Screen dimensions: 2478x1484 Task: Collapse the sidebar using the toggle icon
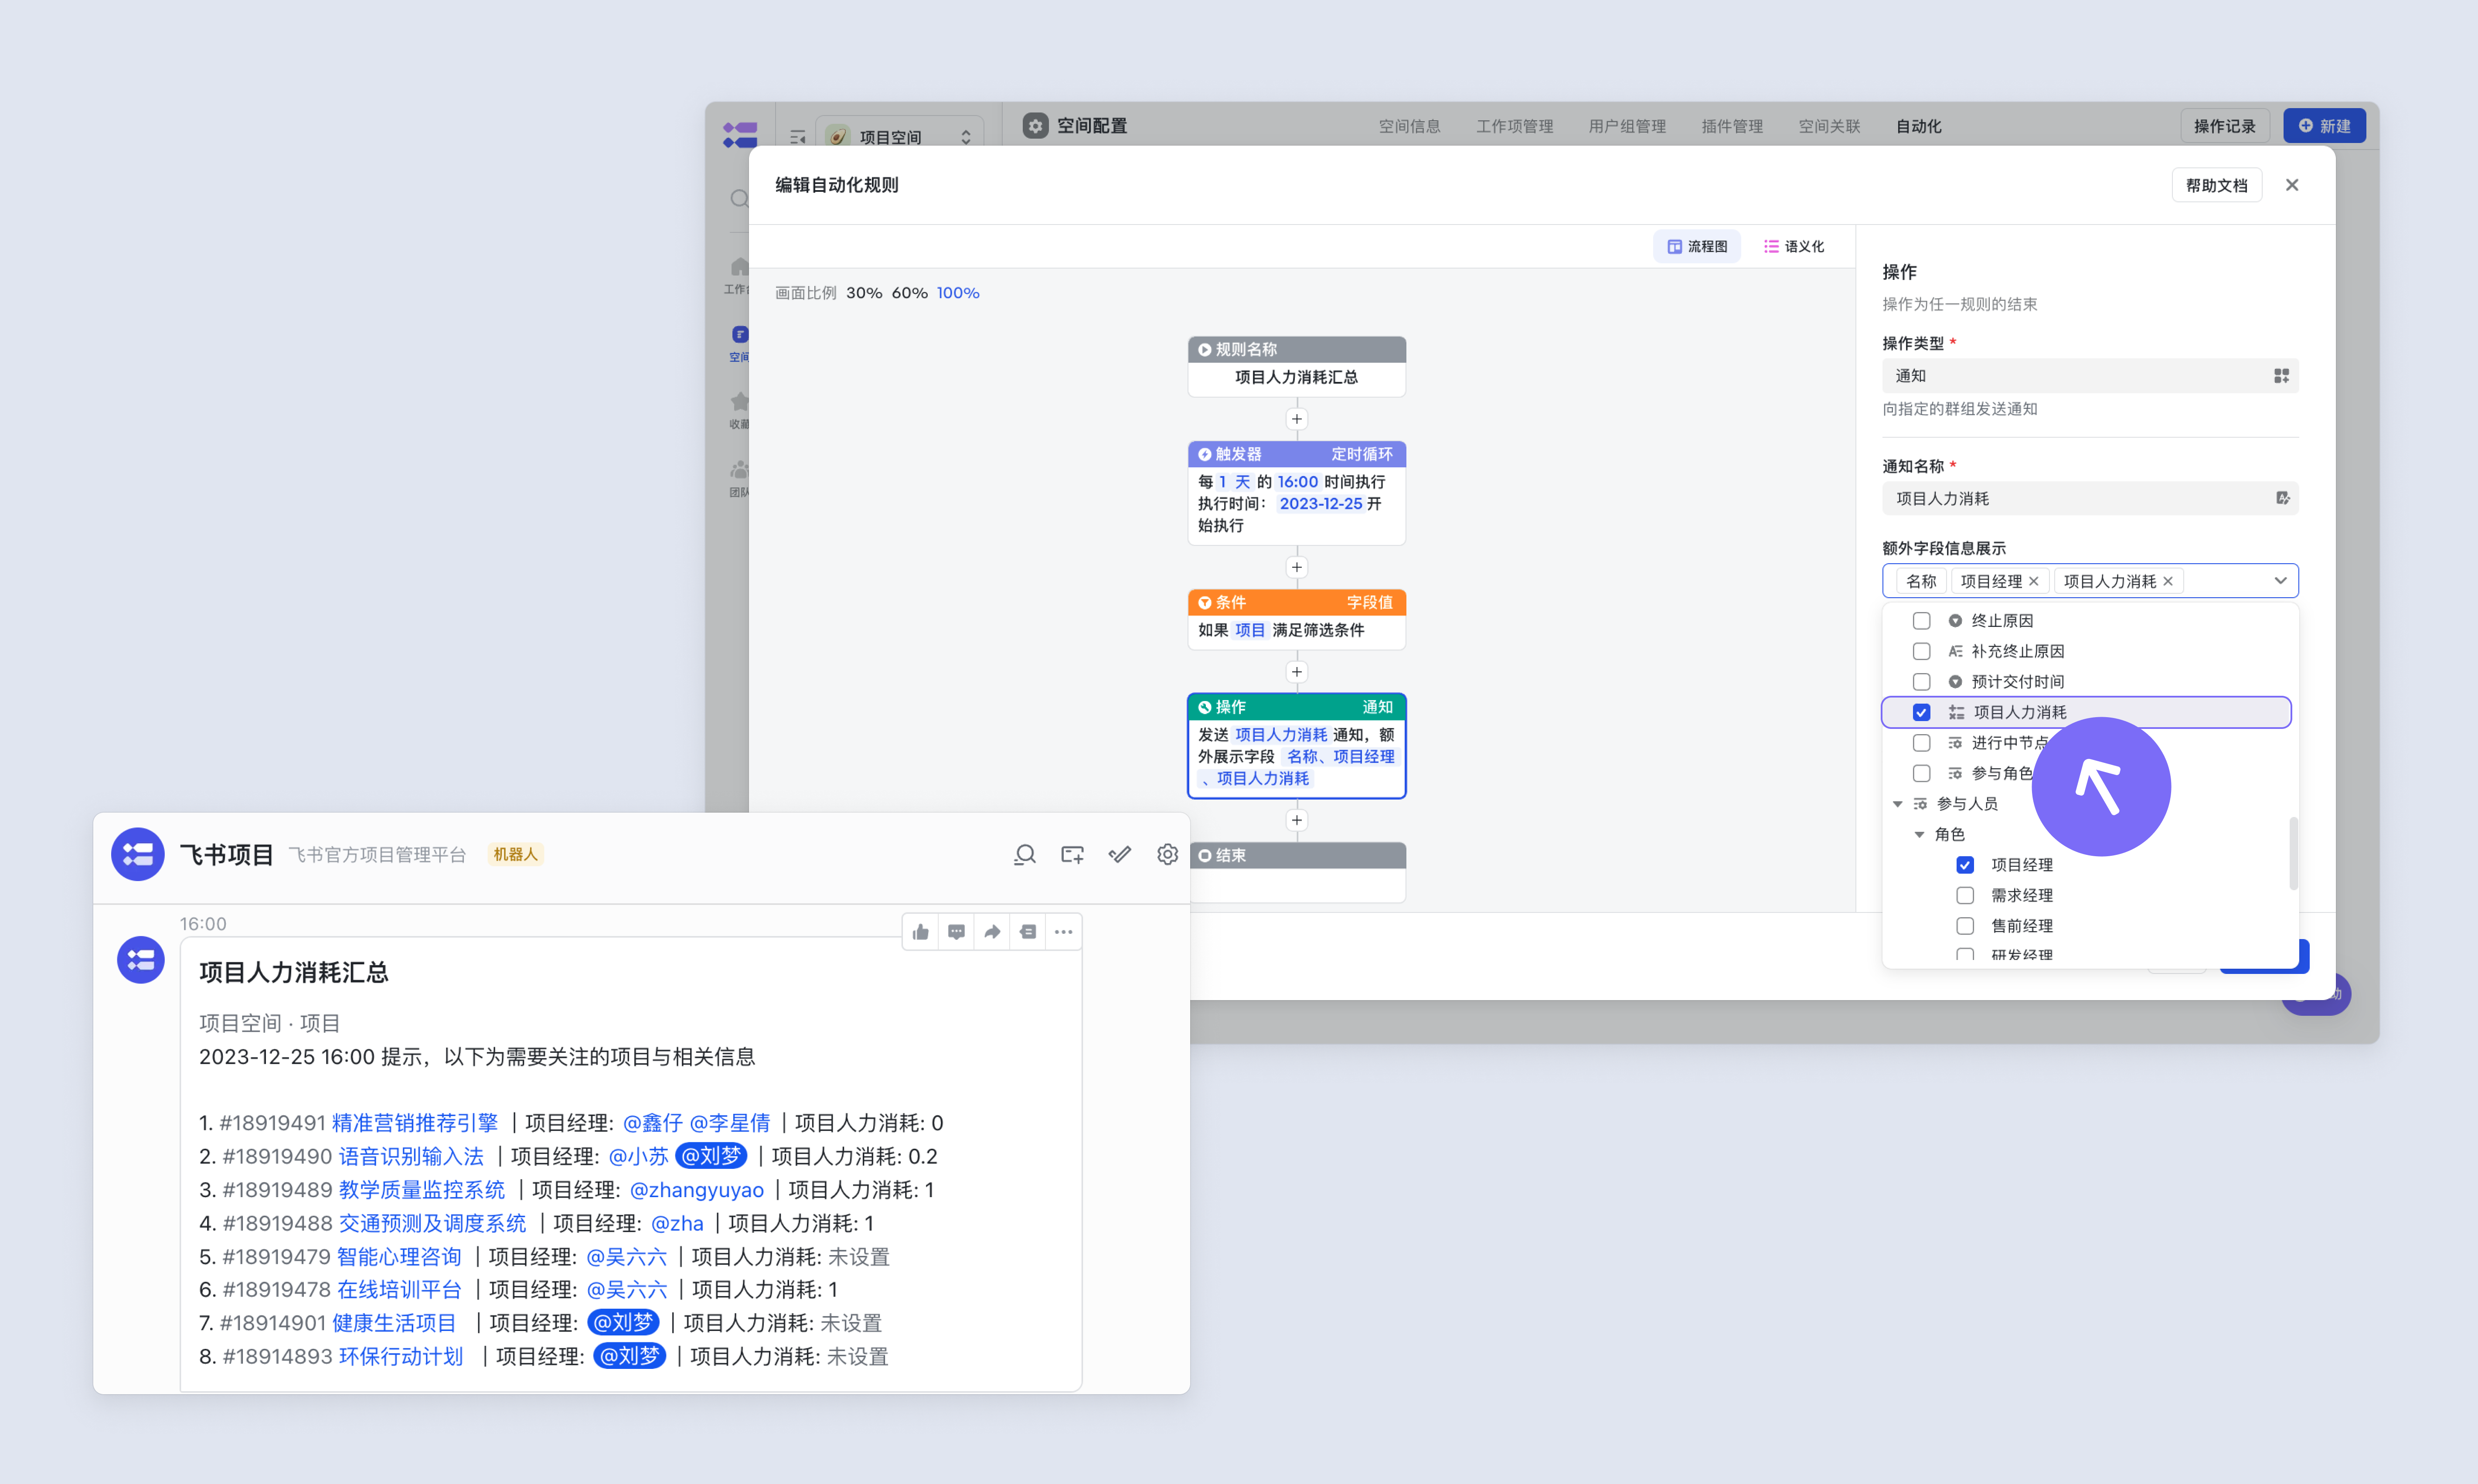pos(797,136)
